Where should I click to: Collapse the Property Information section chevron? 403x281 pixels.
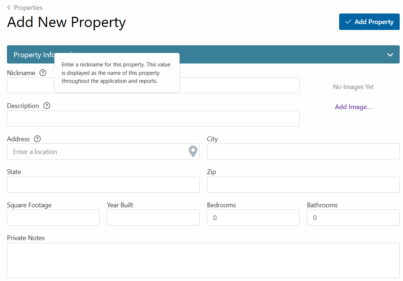[390, 55]
